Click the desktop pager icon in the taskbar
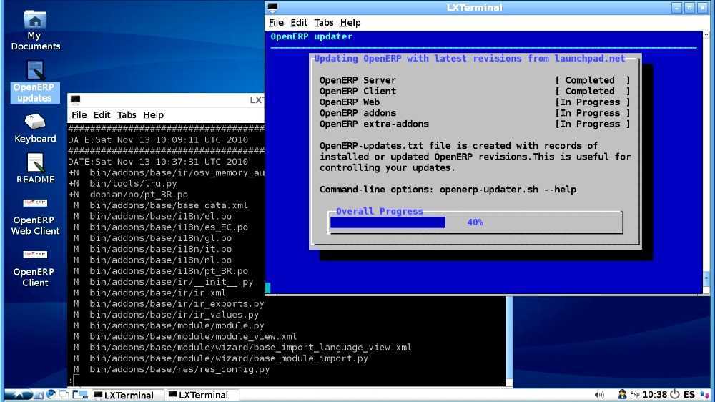The height and width of the screenshot is (402, 715). click(x=80, y=395)
